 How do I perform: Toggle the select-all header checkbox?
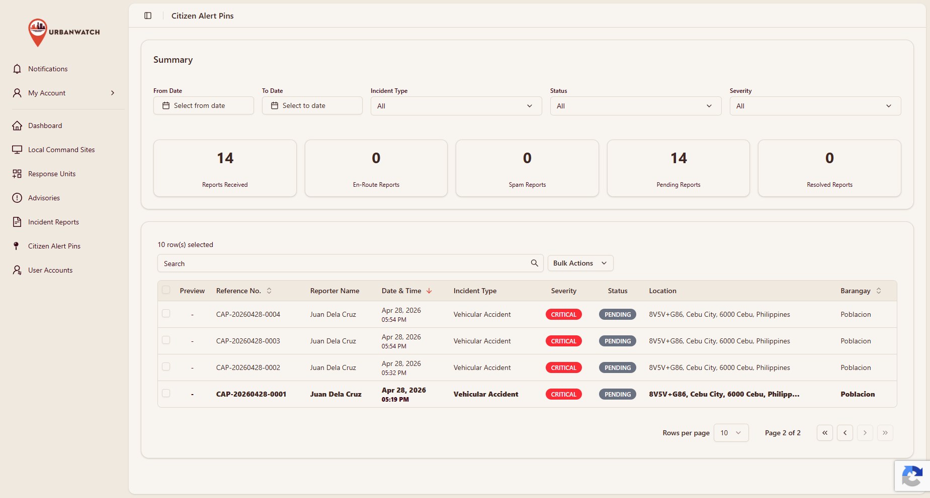click(x=166, y=290)
